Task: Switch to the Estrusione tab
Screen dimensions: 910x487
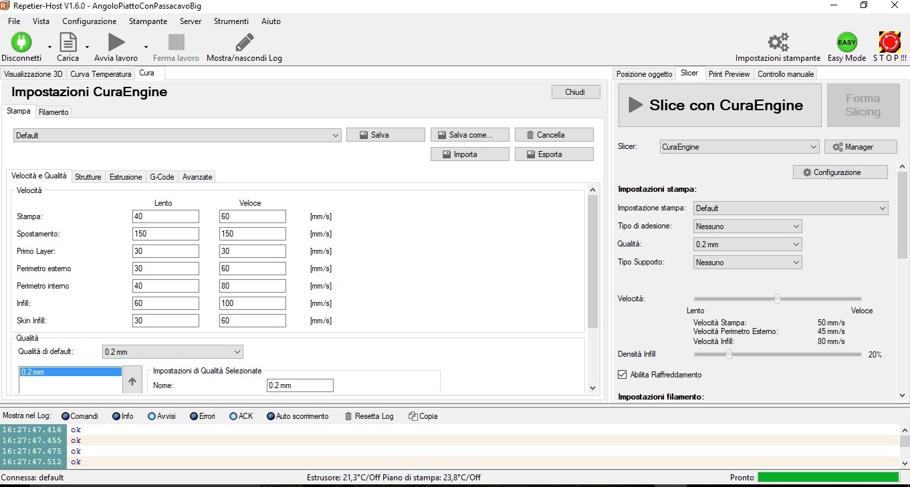Action: 126,177
